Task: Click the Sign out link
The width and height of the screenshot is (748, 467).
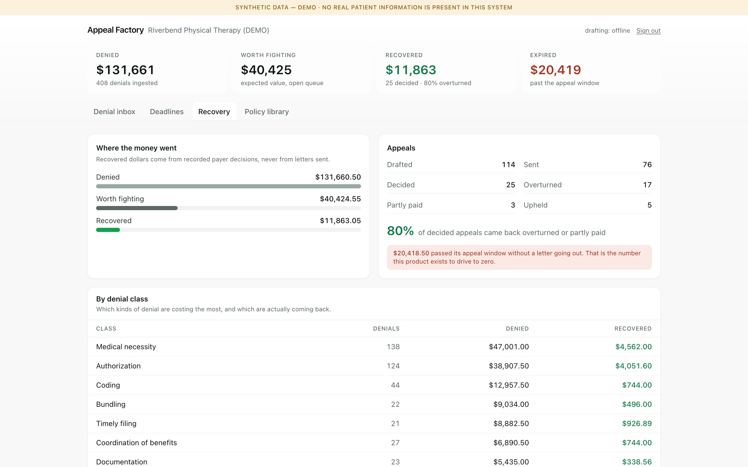Action: point(648,31)
